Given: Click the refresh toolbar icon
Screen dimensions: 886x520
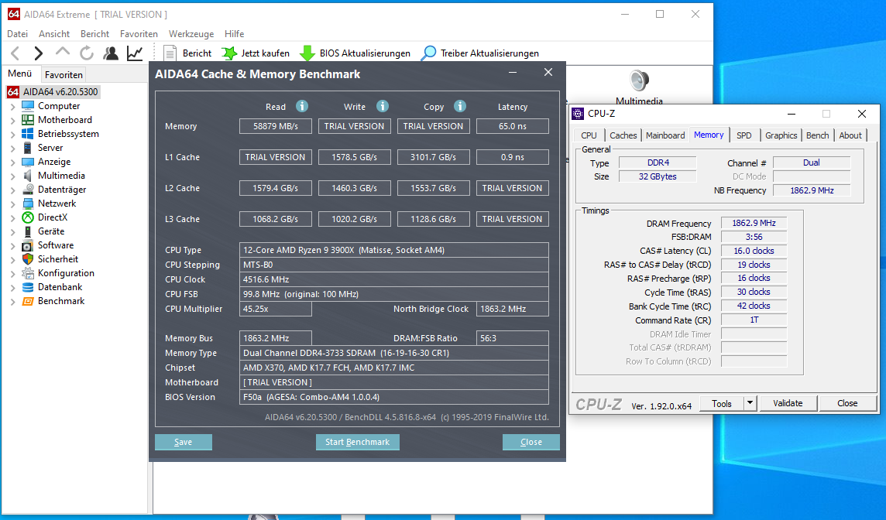Looking at the screenshot, I should pyautogui.click(x=87, y=53).
